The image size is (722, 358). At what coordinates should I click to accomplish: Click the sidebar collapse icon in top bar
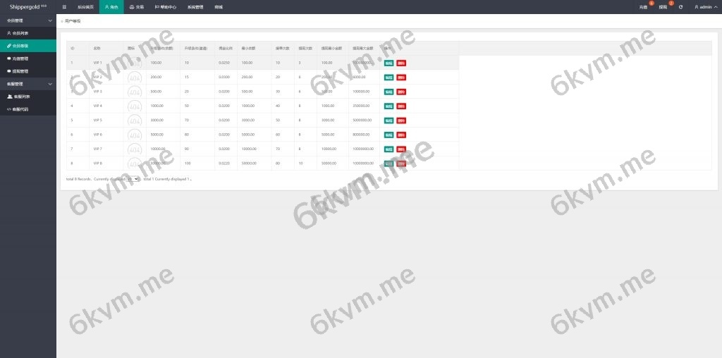click(x=65, y=7)
